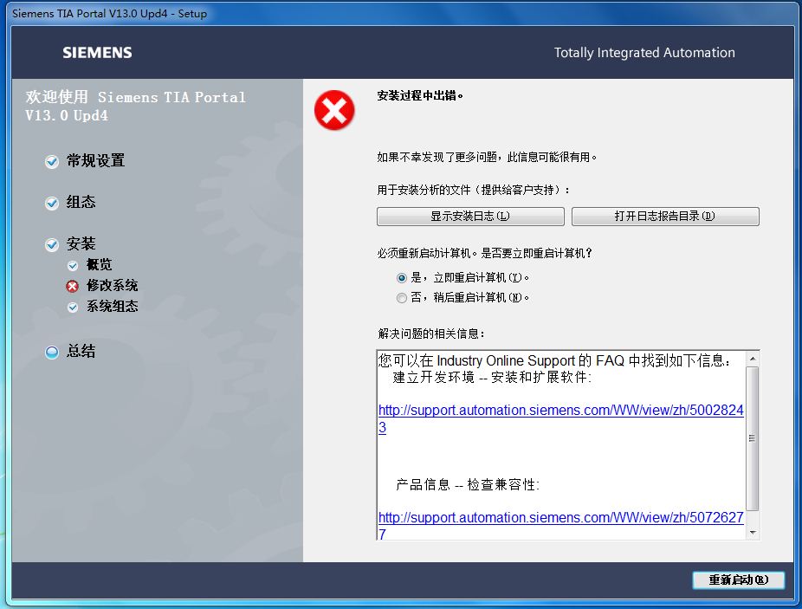Click the 显示安装日志(L) button
Screen dimensions: 802x609
(x=470, y=216)
